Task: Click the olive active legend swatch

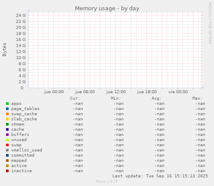Action: (7, 166)
